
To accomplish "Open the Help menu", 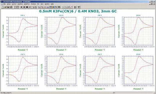I will 52,4.
